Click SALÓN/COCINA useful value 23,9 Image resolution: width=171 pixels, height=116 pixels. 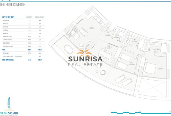click(29, 46)
